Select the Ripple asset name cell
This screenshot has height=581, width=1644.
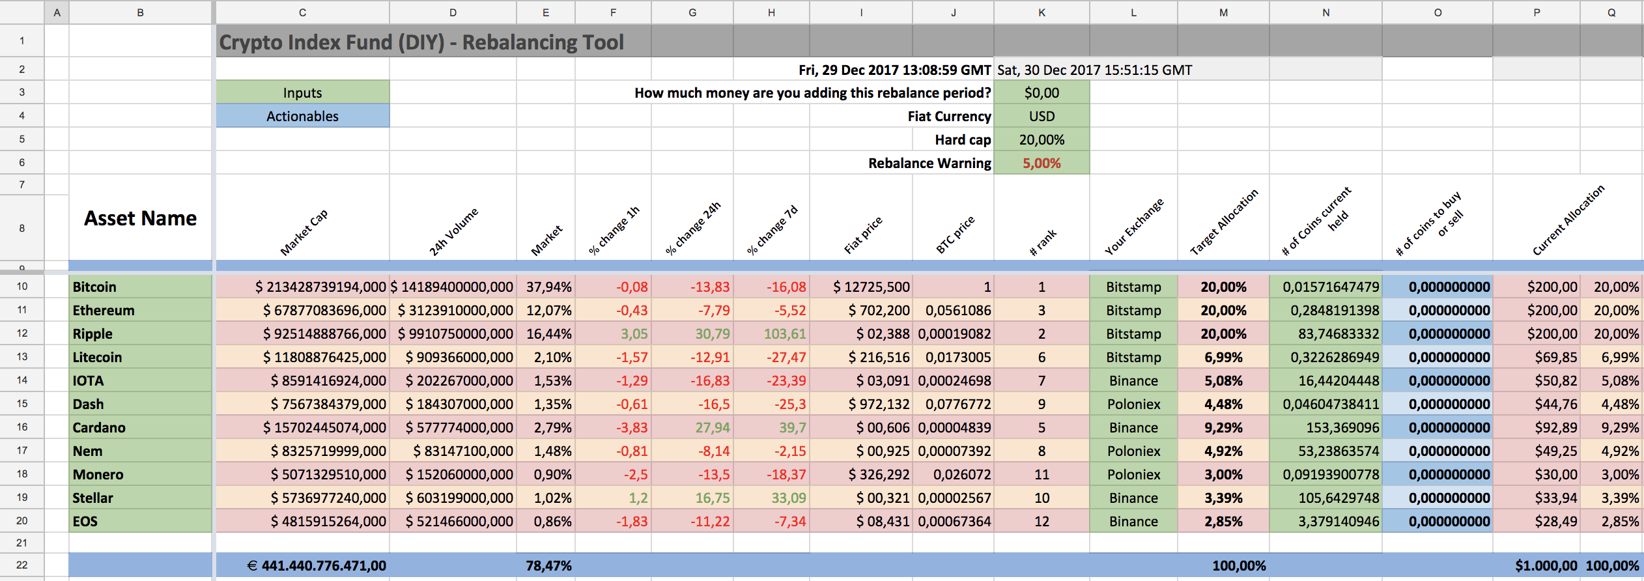(x=140, y=333)
